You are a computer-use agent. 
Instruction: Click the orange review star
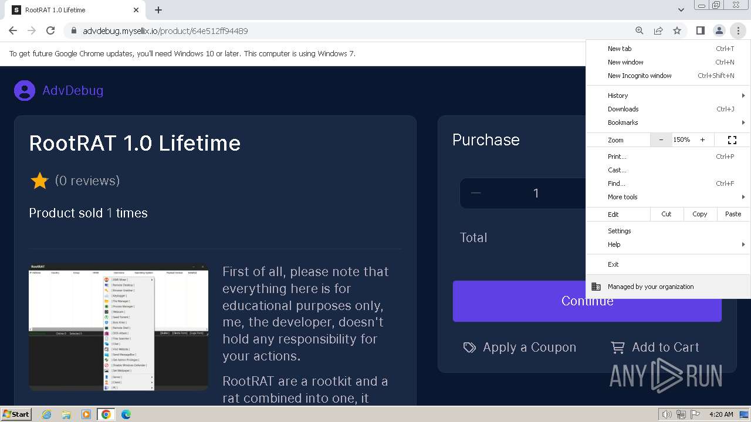(x=39, y=181)
